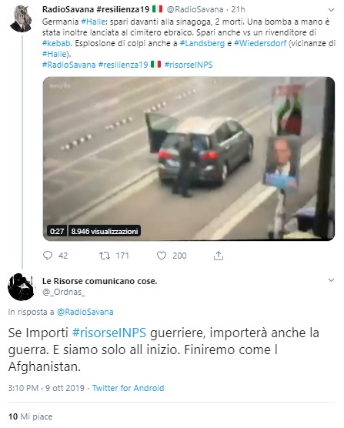This screenshot has height=428, width=344.
Task: Open the #resilienza19 hashtag below tweet text
Action: [123, 65]
